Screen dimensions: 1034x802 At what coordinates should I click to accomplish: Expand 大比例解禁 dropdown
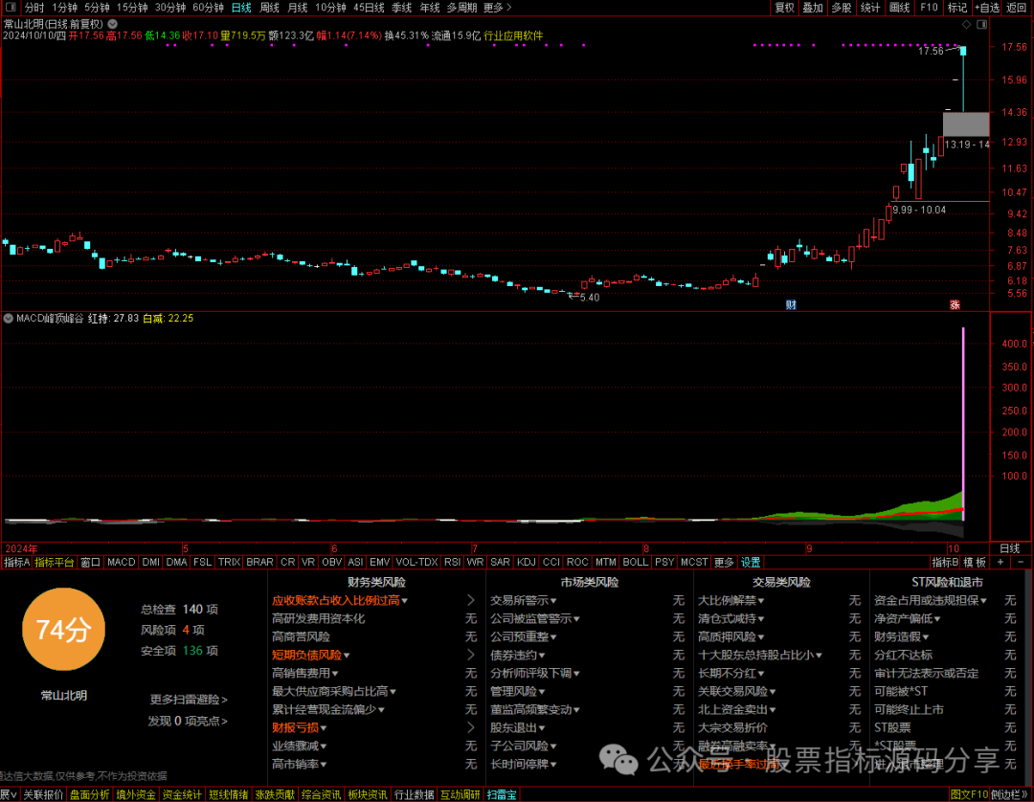(x=760, y=601)
